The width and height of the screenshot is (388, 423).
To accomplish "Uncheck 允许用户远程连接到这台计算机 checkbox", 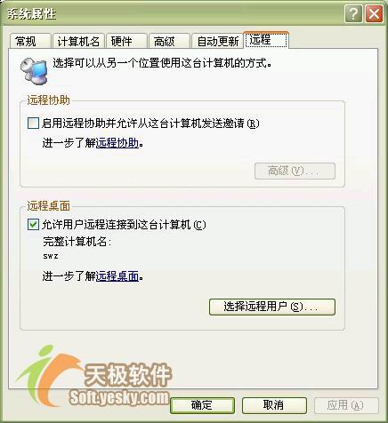I will coord(33,225).
